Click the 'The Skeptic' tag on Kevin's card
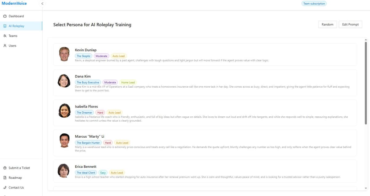370x196 pixels. (83, 56)
